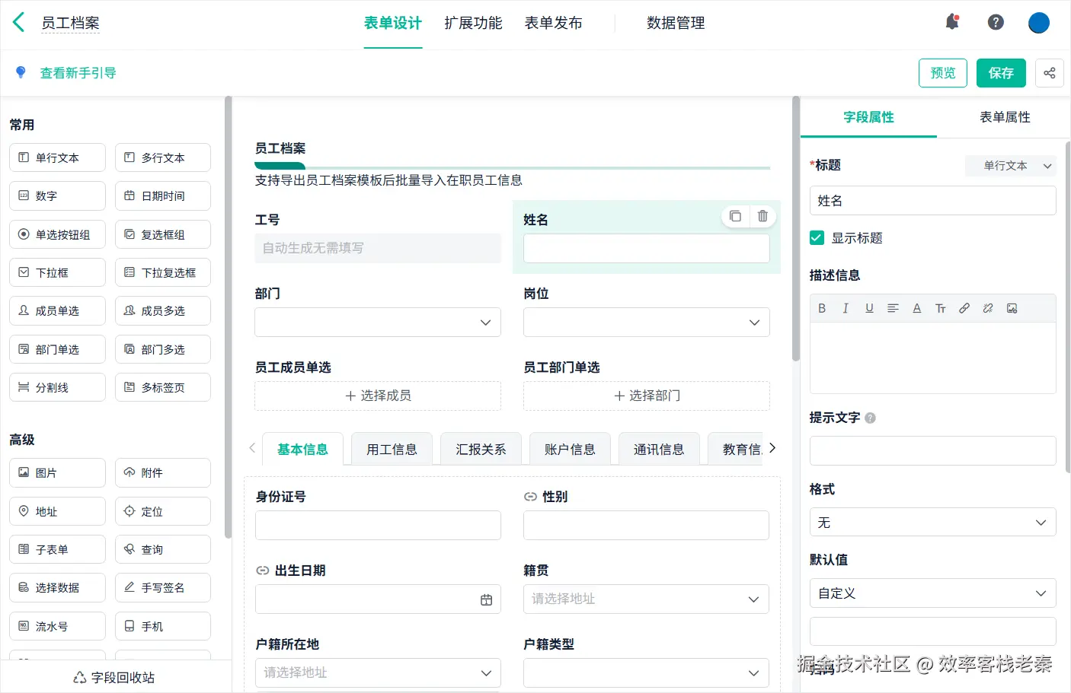The height and width of the screenshot is (693, 1071).
Task: Click the calendar icon in 出生日期
Action: [487, 599]
